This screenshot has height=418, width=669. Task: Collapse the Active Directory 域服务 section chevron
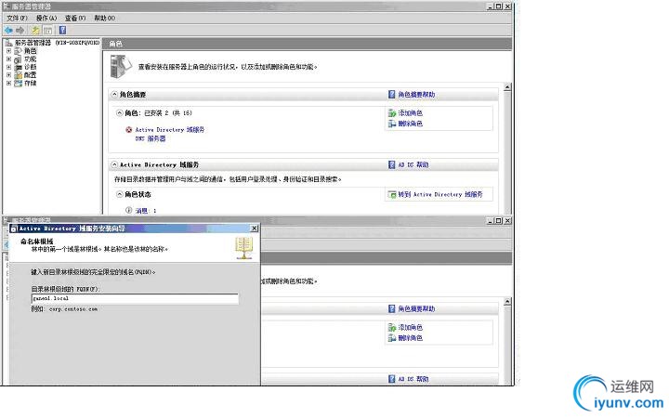tap(114, 164)
